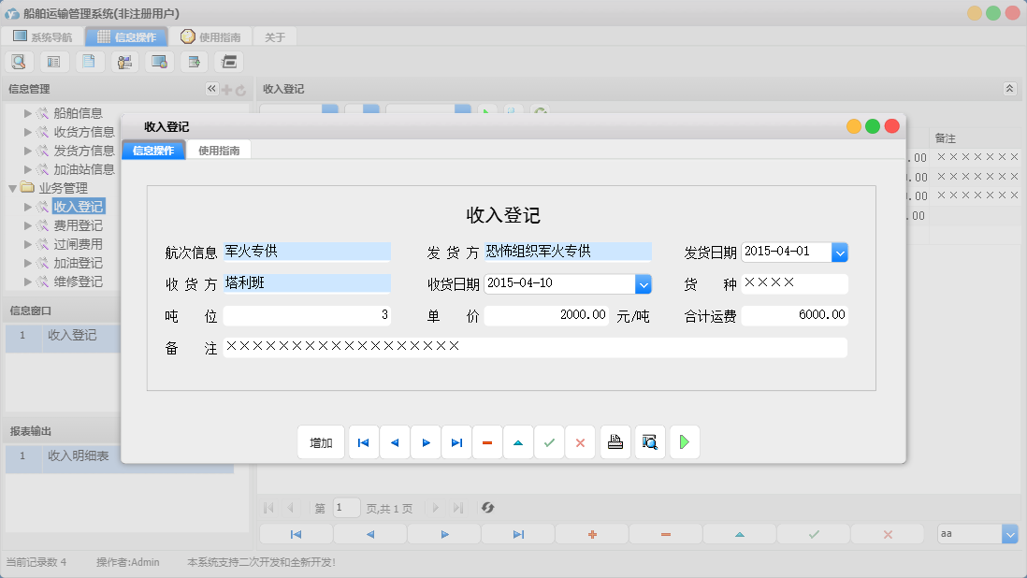Open the document icon on the top toolbar
Screen dimensions: 1027x578
[x=89, y=61]
